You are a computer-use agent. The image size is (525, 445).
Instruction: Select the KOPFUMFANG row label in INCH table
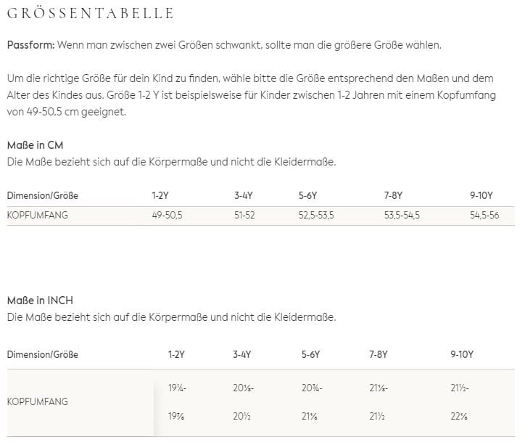click(x=36, y=401)
